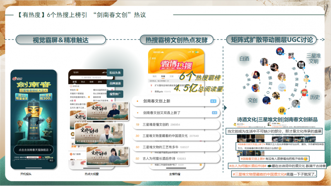The height and width of the screenshot is (186, 331).
Task: Select the long-haired woman KOL avatar
Action: [x=264, y=62]
